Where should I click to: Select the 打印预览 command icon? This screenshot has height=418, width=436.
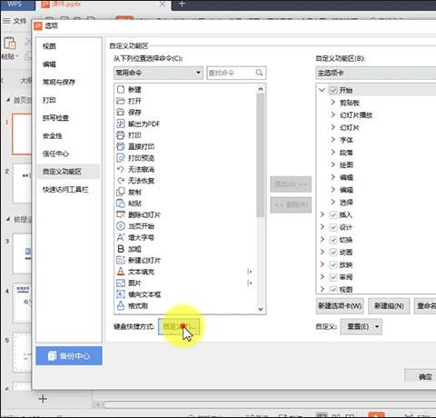point(121,158)
